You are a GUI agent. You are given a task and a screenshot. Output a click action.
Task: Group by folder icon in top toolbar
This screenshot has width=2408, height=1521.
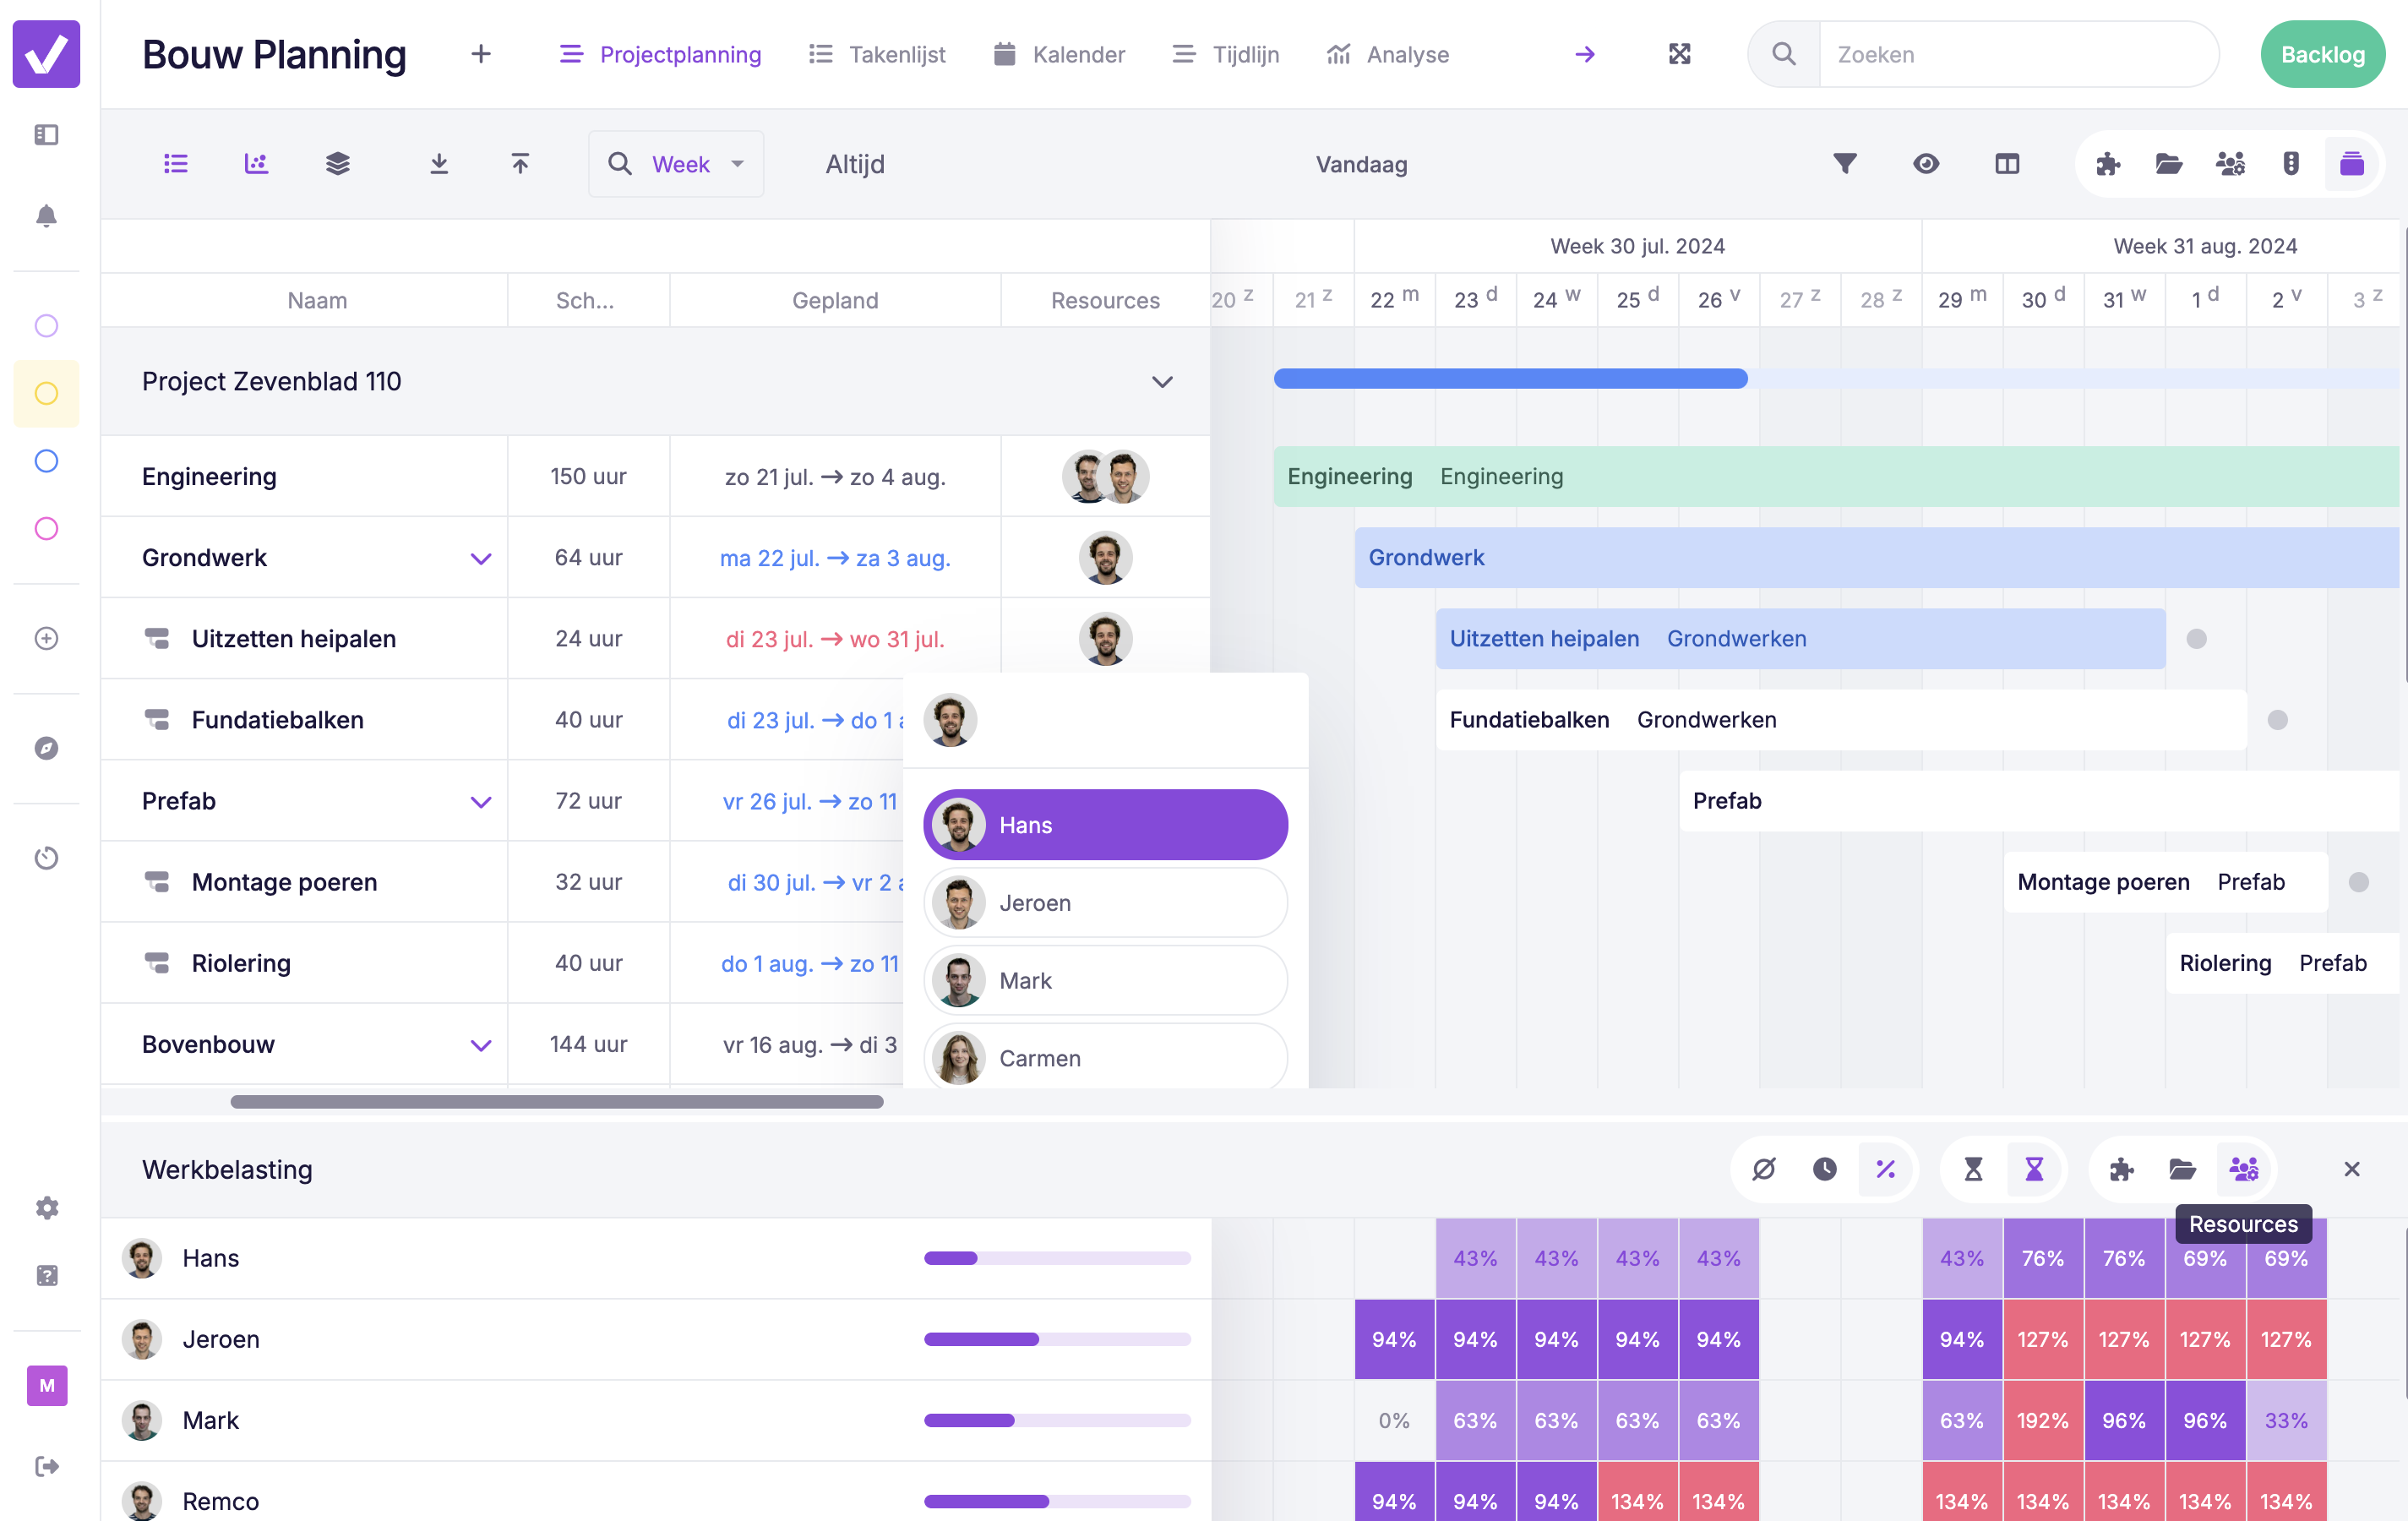pyautogui.click(x=2169, y=164)
